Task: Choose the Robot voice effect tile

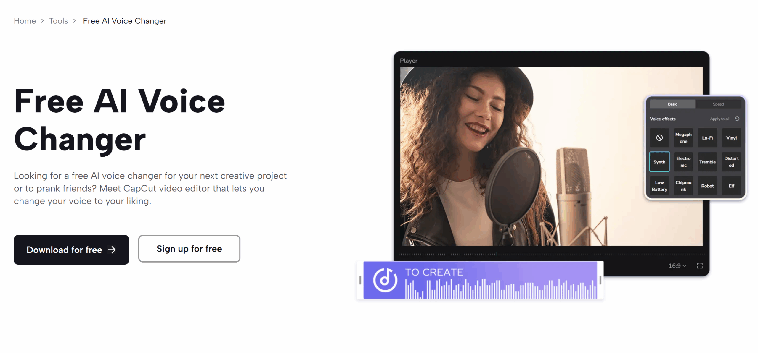Action: coord(707,186)
